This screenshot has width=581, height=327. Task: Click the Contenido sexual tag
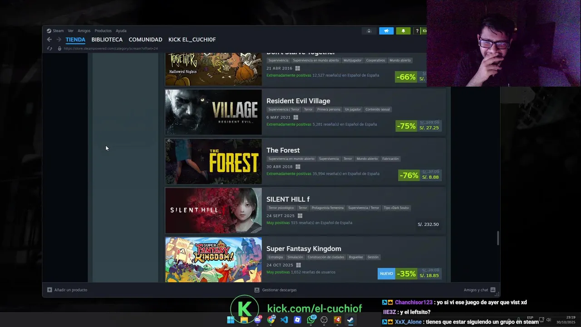(x=377, y=109)
